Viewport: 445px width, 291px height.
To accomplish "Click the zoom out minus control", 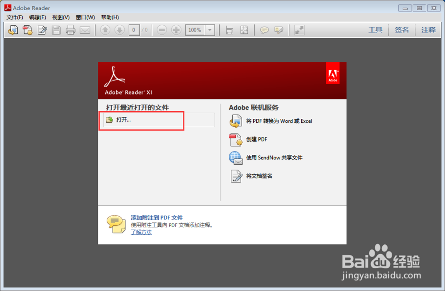I will 161,30.
